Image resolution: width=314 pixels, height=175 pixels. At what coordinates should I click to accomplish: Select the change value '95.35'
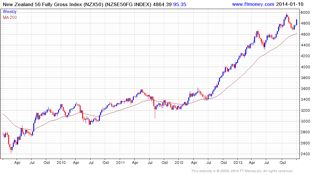(180, 4)
